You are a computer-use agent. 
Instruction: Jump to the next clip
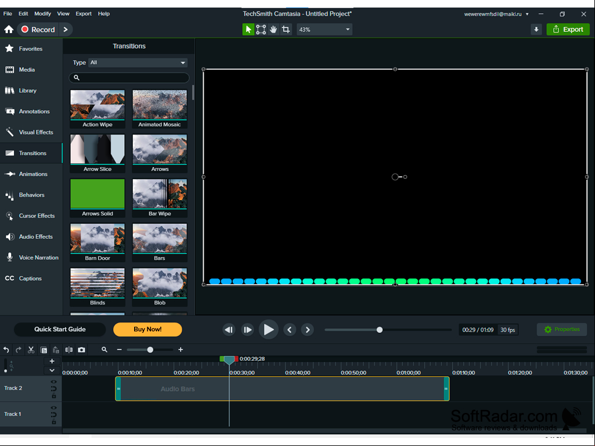click(308, 330)
